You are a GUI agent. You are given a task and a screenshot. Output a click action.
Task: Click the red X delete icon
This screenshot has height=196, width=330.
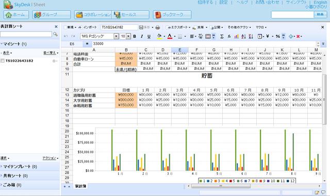coord(298,37)
